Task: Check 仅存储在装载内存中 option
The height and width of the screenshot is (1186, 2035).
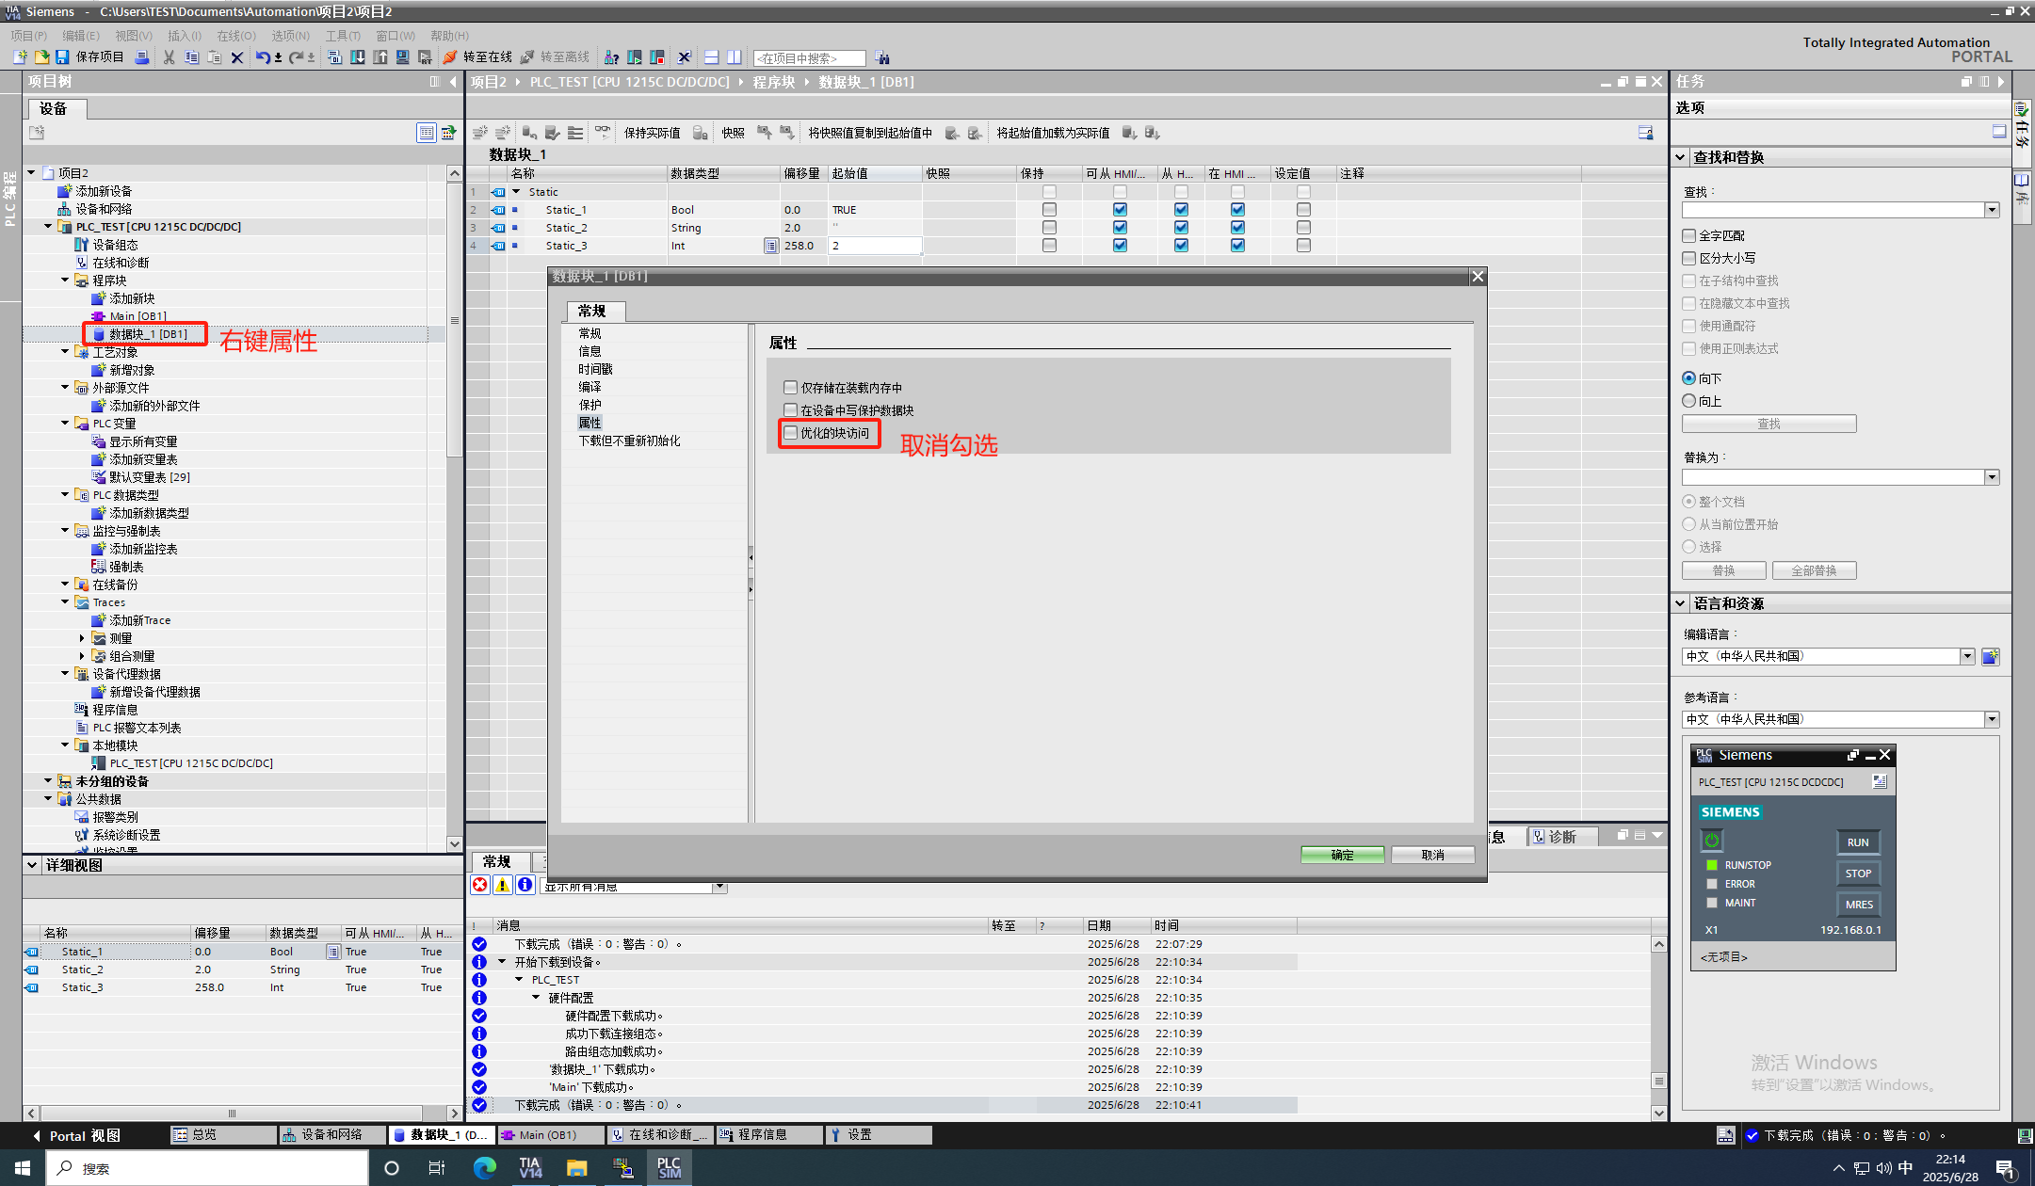Action: point(791,388)
